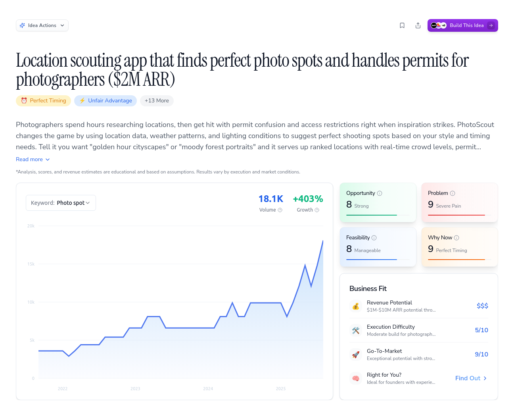
Task: Click the Right for You brain icon
Action: 356,378
